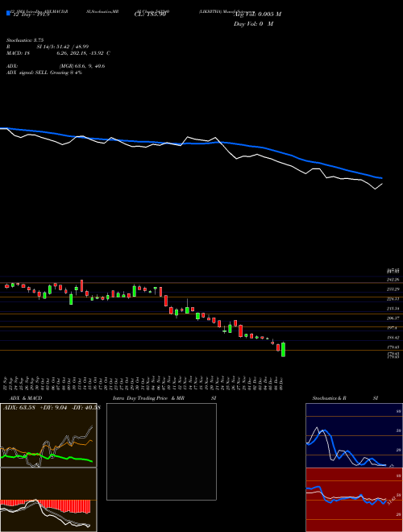403x532 pixels.
Task: Click the MACD values line '6.26, 202.18, -15.92'
Action: (x=81, y=53)
